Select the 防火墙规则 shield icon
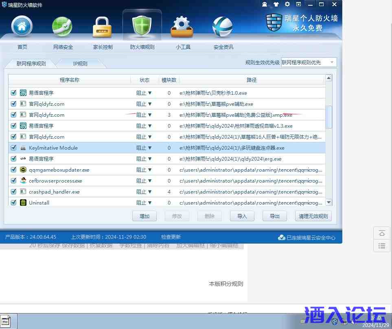The image size is (392, 329). click(142, 24)
